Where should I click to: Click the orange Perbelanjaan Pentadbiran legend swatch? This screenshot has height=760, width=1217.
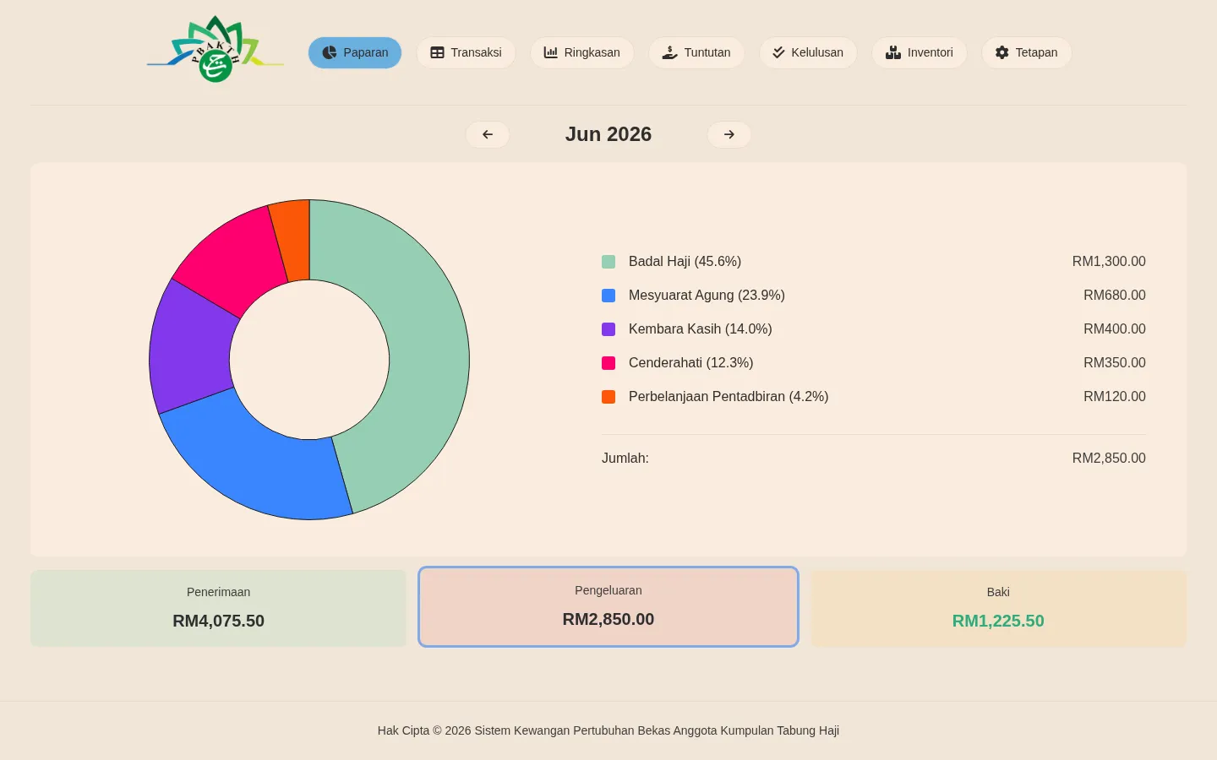pos(608,397)
